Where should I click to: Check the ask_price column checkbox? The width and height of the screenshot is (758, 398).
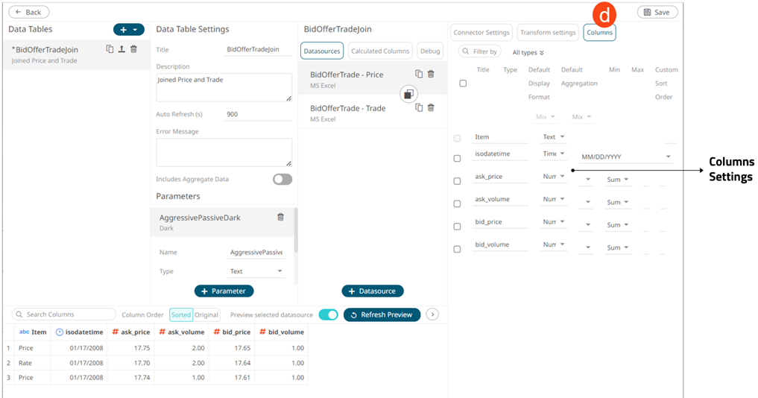click(x=458, y=180)
